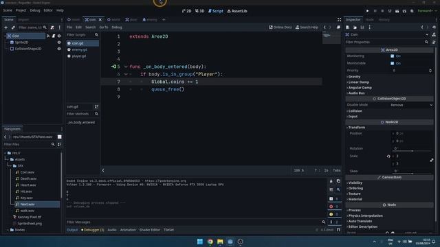Image resolution: width=440 pixels, height=247 pixels.
Task: Add a new node with plus icon
Action: tap(5, 27)
